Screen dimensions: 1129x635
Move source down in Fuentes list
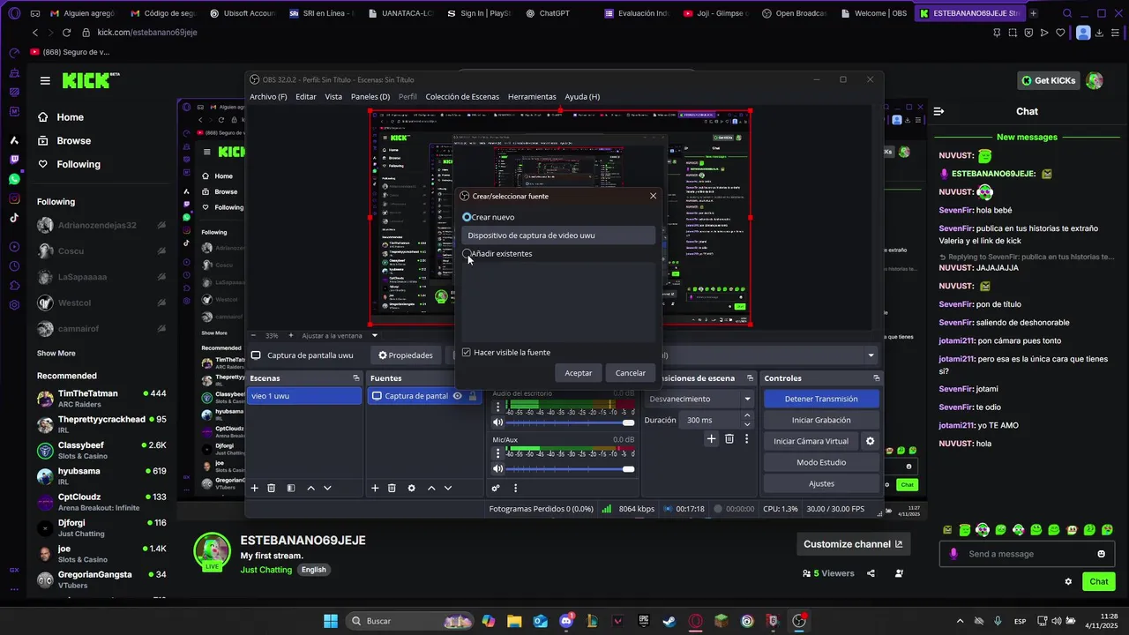(448, 488)
